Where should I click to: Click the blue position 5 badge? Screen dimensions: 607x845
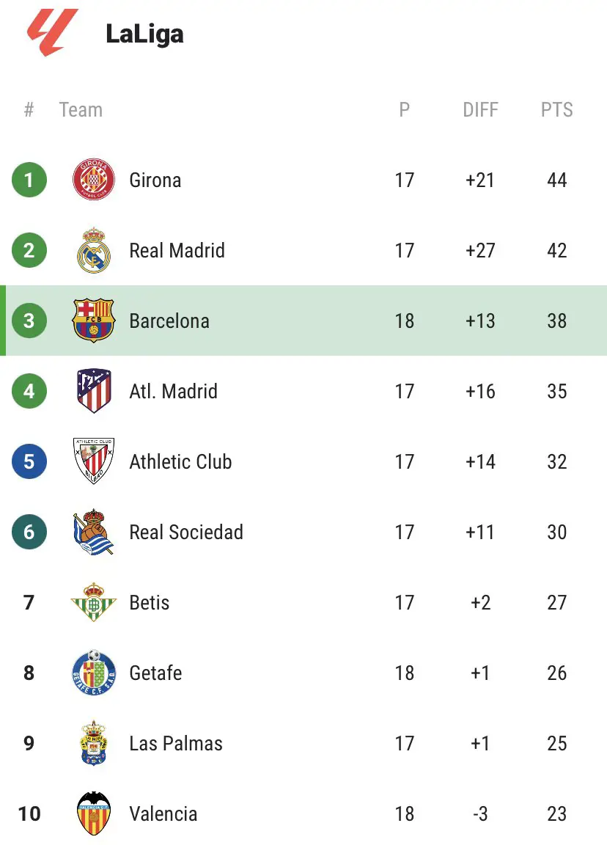29,461
